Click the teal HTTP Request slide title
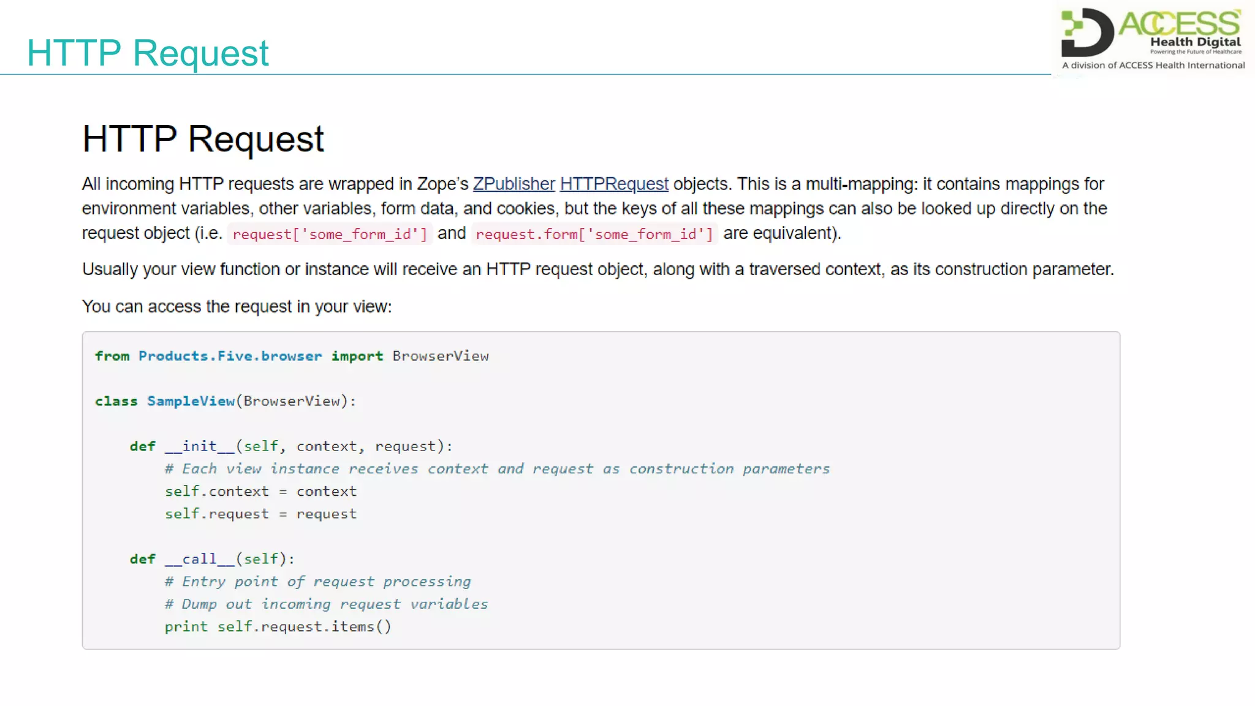Image resolution: width=1255 pixels, height=706 pixels. pos(148,53)
